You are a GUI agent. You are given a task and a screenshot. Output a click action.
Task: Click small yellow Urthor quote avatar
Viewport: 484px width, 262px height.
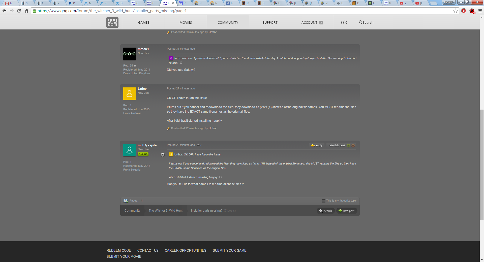171,154
